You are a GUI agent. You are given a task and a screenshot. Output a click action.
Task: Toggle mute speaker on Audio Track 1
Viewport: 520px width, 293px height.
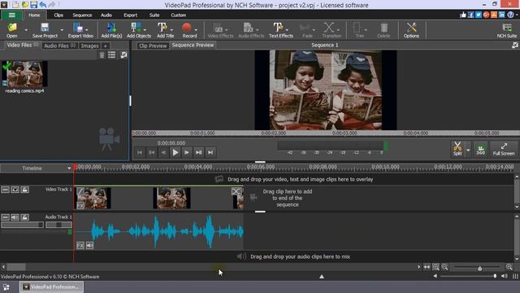(x=15, y=217)
